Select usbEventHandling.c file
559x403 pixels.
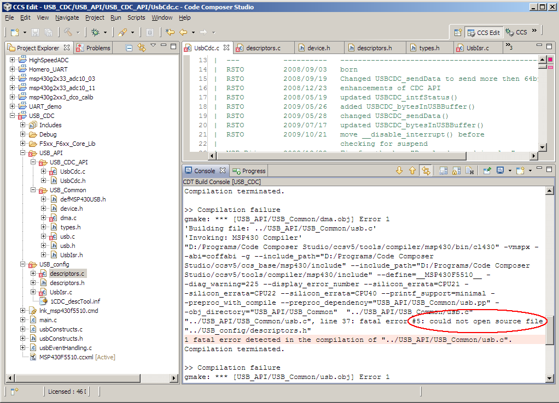click(x=66, y=348)
